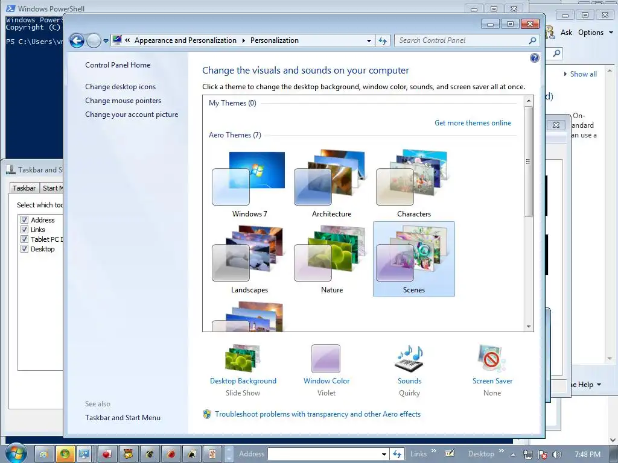Image resolution: width=618 pixels, height=463 pixels.
Task: Click the Personalization breadcrumb segment
Action: [x=275, y=40]
